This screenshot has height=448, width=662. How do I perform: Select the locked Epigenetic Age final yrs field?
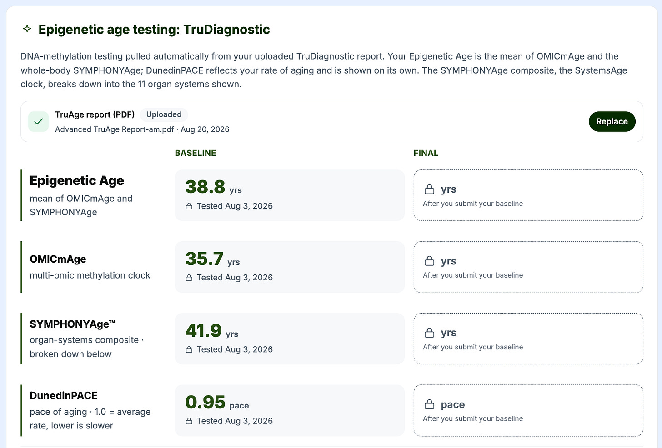point(528,195)
